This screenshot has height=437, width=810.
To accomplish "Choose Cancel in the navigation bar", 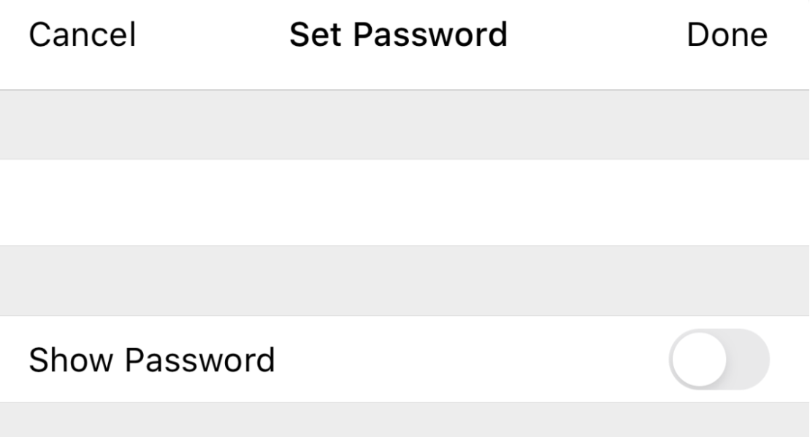I will click(x=82, y=35).
